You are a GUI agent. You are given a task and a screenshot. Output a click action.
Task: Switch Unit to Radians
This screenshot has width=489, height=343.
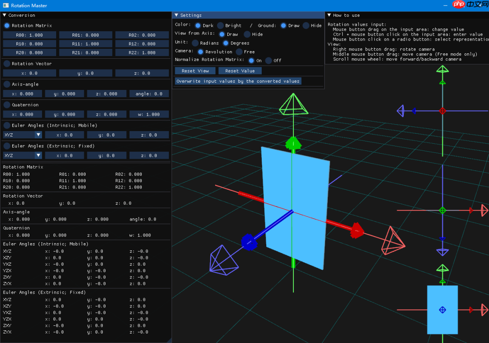point(195,43)
